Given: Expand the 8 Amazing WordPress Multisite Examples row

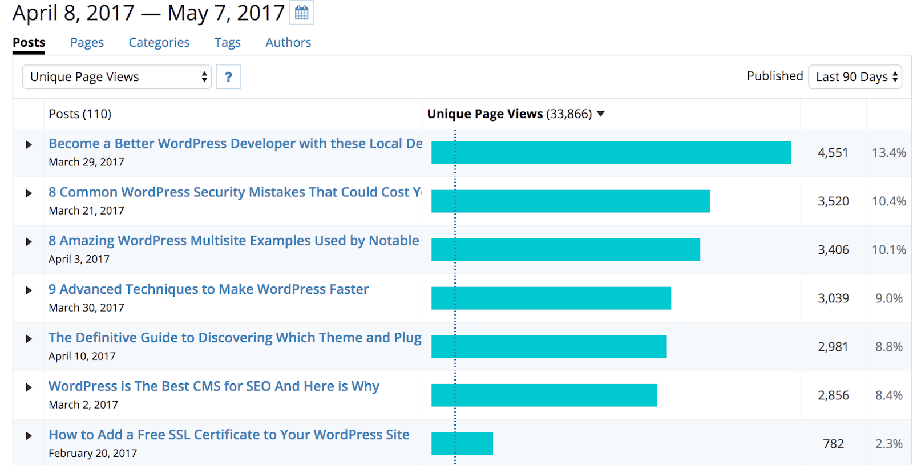Looking at the screenshot, I should 29,242.
